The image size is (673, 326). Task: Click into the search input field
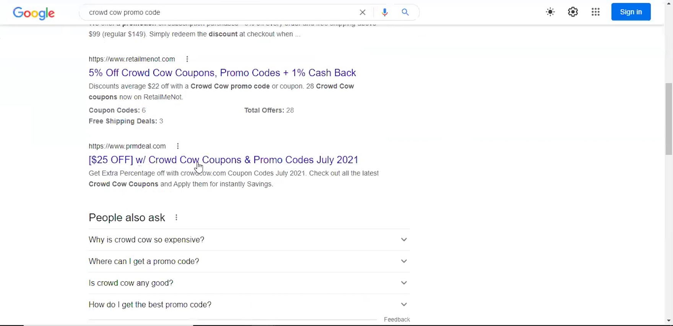218,13
